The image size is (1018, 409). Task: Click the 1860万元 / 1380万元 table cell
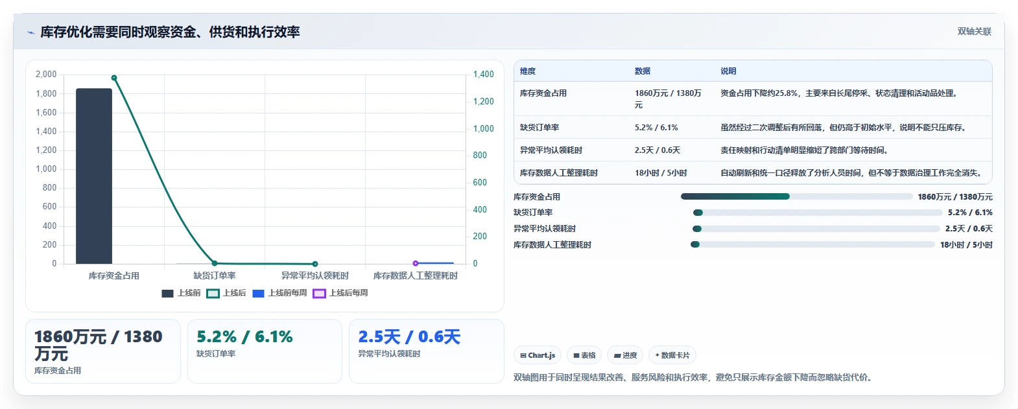point(668,99)
